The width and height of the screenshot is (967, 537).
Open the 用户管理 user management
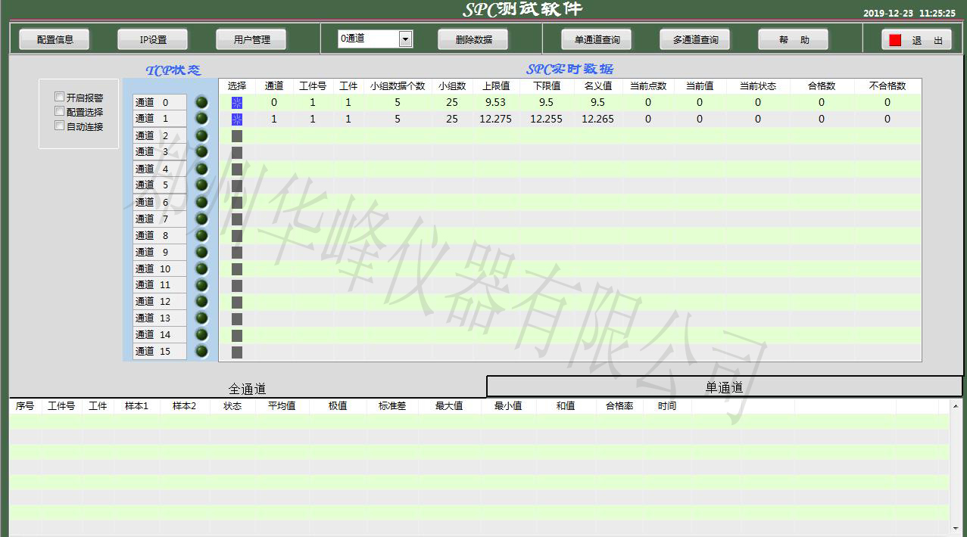tap(251, 40)
